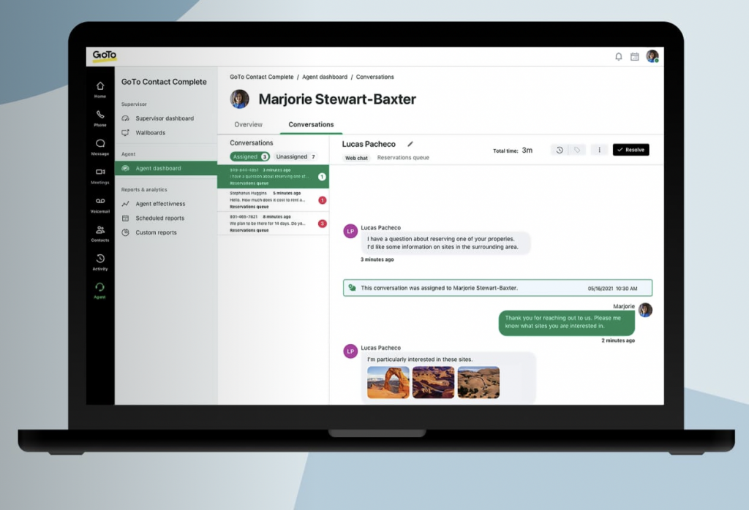The width and height of the screenshot is (749, 510).
Task: Open the Phone section in left sidebar
Action: click(100, 118)
